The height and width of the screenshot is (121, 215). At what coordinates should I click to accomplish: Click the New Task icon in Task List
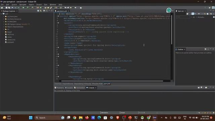tap(187, 14)
